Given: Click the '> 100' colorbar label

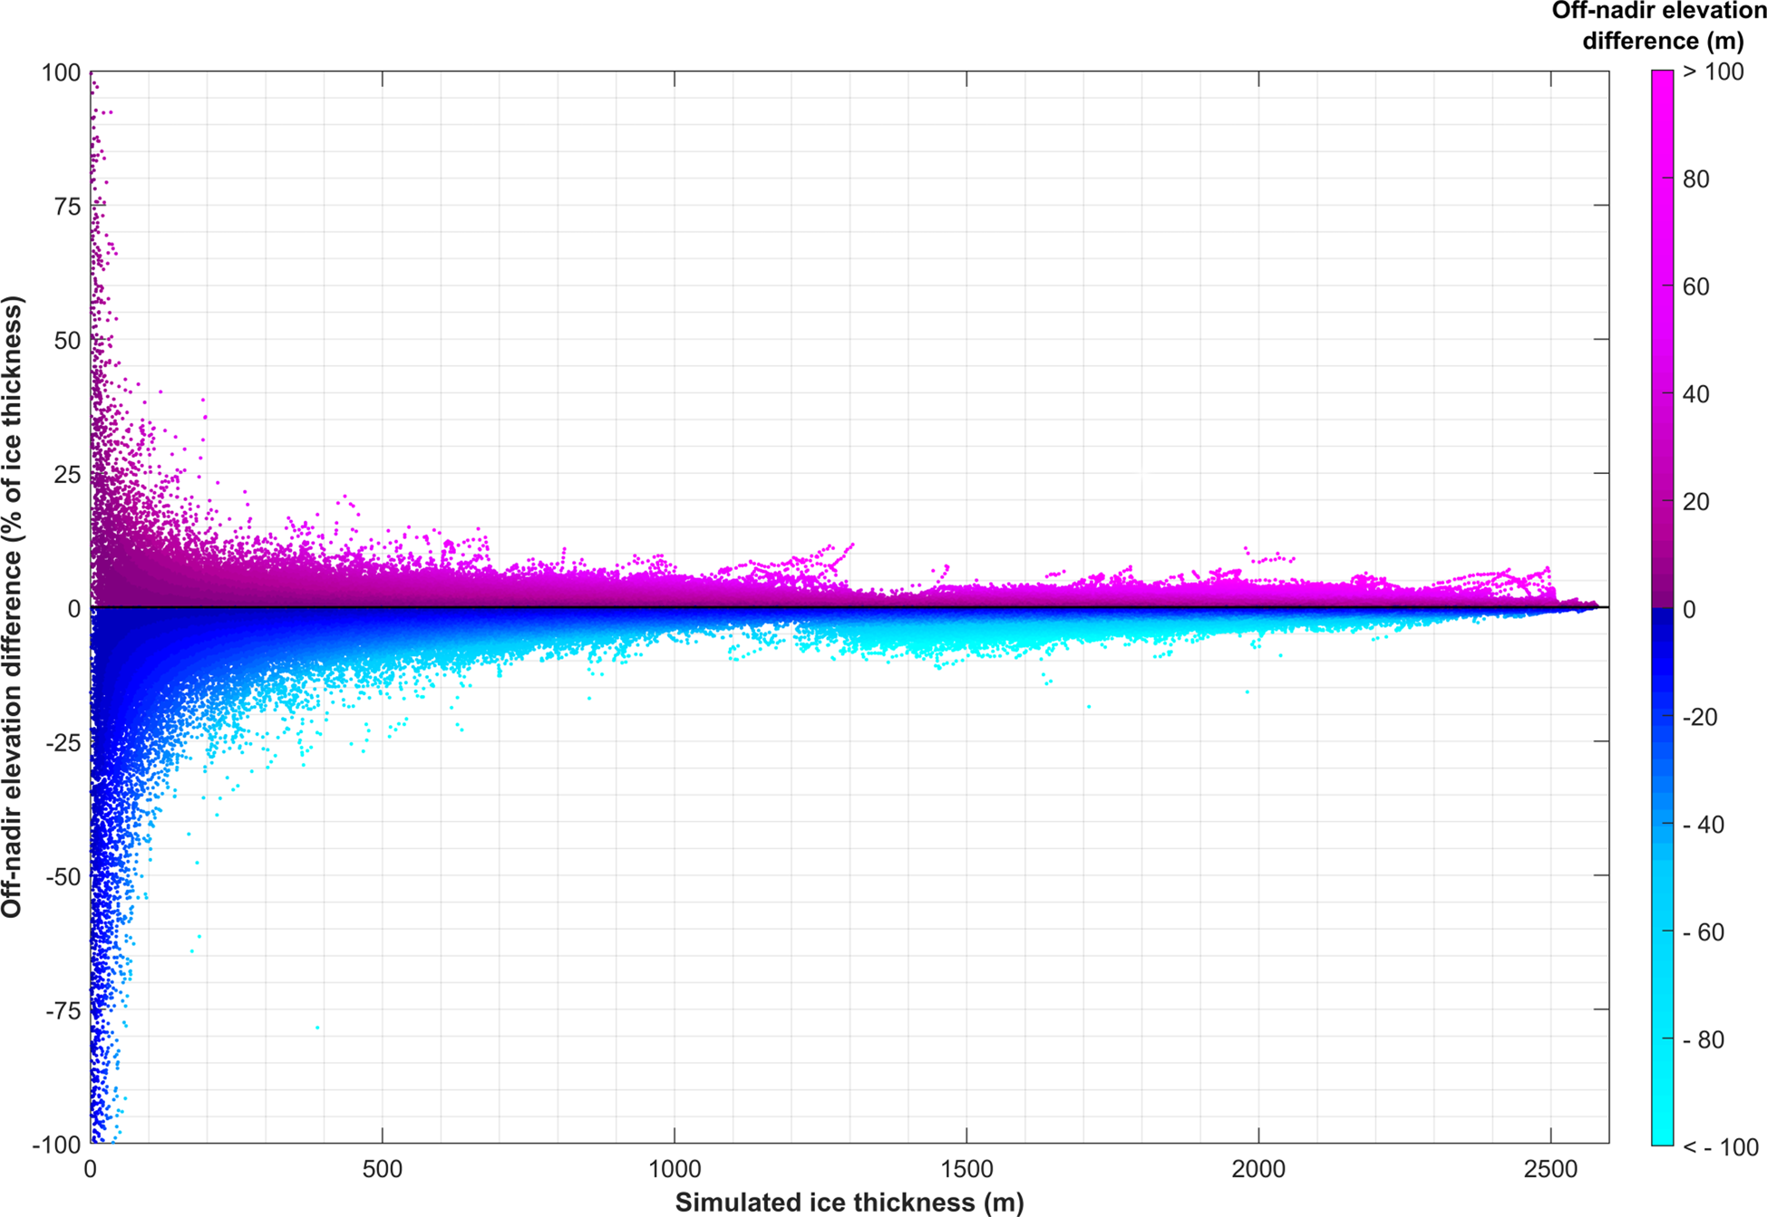Looking at the screenshot, I should point(1713,72).
